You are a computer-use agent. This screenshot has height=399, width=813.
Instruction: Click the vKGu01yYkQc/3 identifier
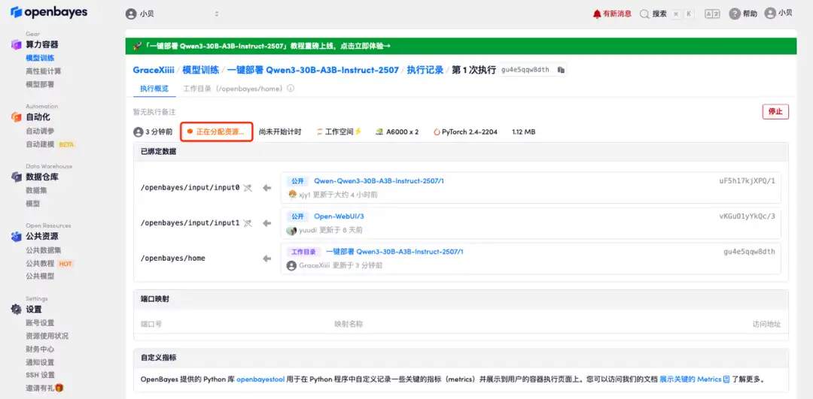click(x=748, y=216)
